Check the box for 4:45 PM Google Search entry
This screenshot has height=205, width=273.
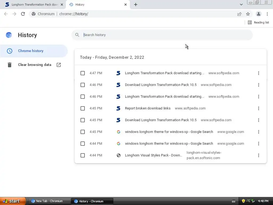[x=83, y=132]
